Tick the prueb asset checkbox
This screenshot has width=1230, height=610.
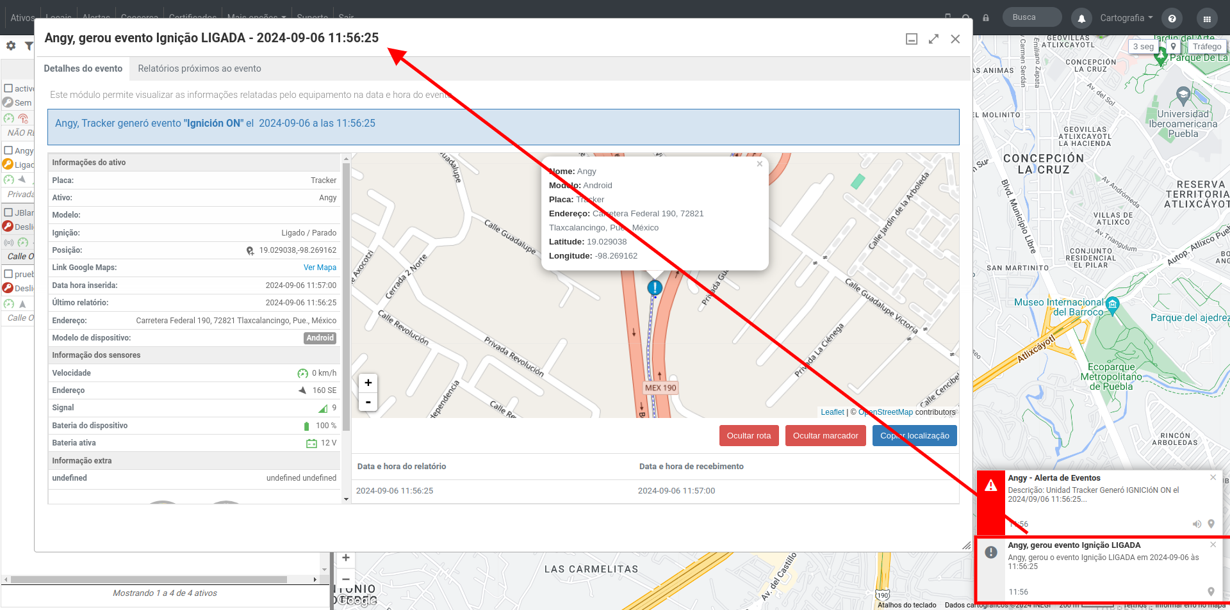point(9,274)
